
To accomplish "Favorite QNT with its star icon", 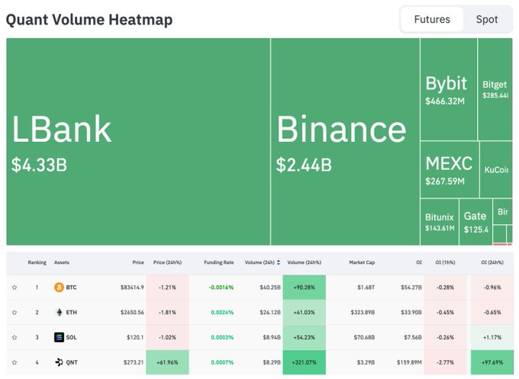I will [15, 362].
